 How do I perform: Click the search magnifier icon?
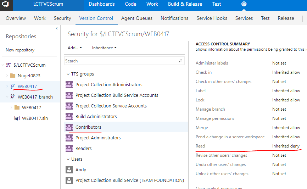pos(181,61)
